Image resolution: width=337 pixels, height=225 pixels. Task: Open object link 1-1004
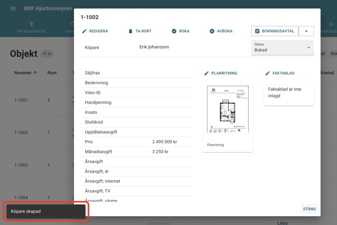(21, 198)
